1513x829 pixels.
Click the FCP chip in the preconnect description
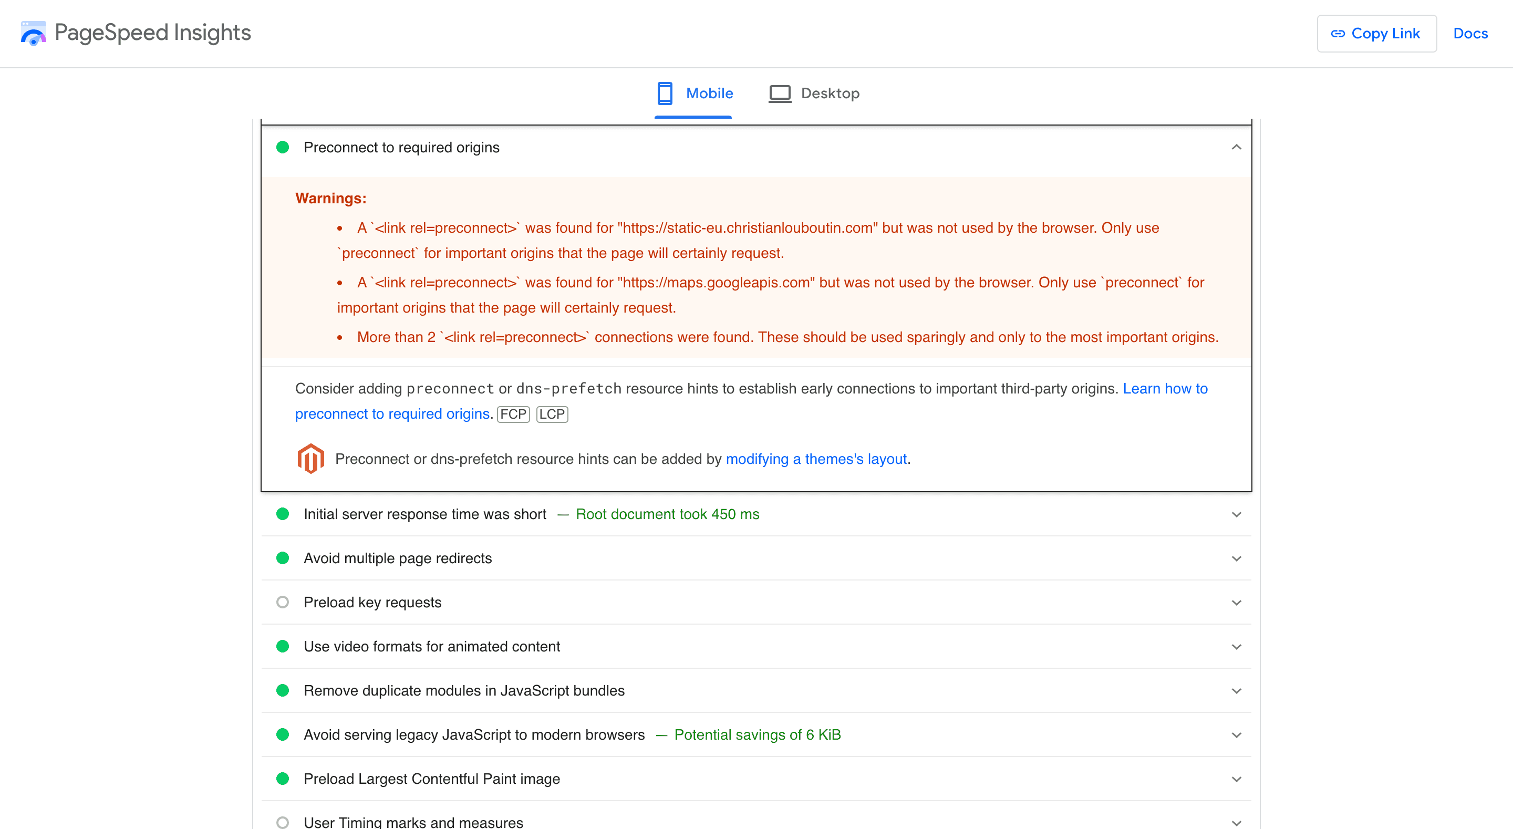coord(513,414)
